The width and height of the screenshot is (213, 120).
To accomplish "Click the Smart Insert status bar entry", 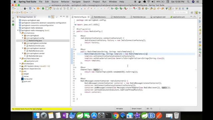I will pyautogui.click(x=136, y=109).
